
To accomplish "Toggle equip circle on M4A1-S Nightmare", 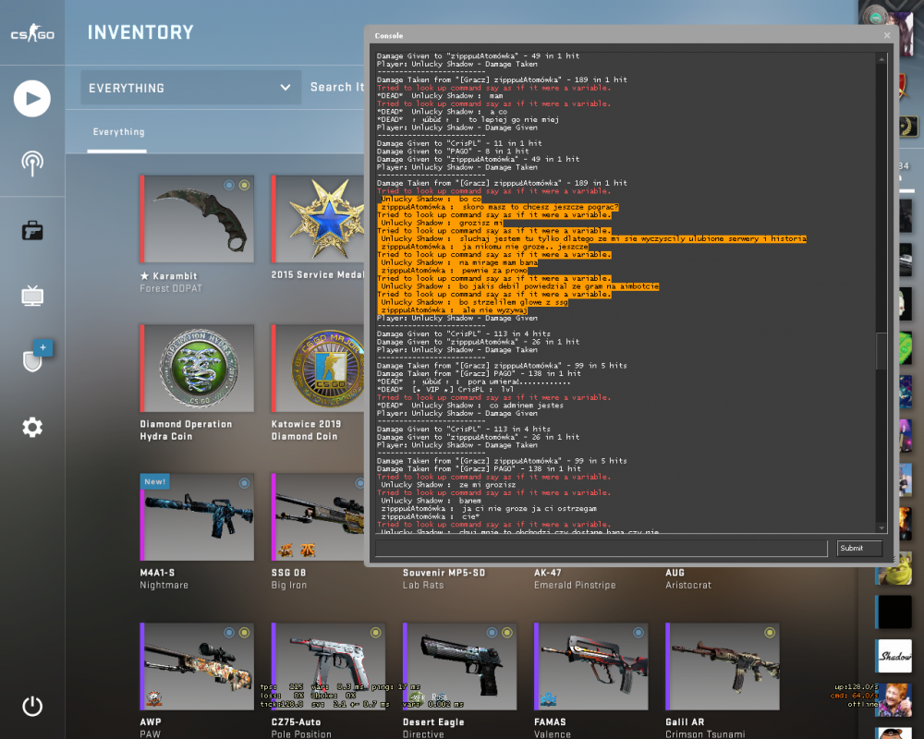I will 244,483.
